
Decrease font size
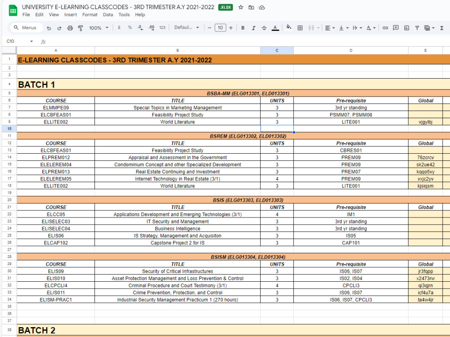coord(210,28)
